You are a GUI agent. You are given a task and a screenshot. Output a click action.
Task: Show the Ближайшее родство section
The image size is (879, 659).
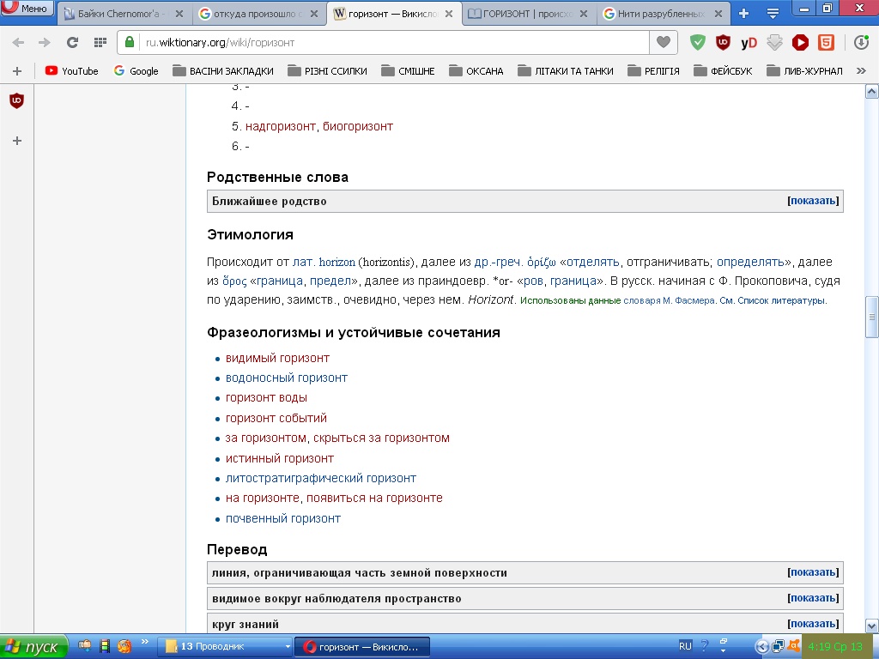pyautogui.click(x=813, y=201)
